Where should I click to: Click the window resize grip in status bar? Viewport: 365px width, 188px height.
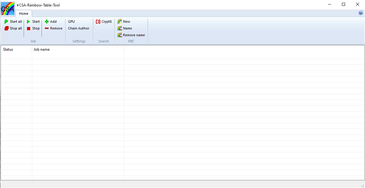click(363, 186)
